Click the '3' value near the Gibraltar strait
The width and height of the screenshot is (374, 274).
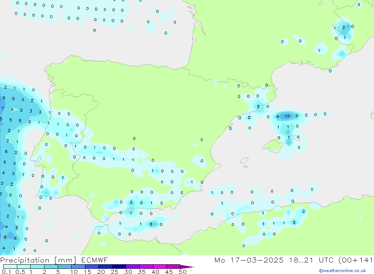pyautogui.click(x=150, y=224)
